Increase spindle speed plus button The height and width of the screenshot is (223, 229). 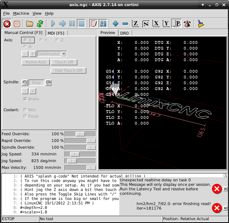pos(33,91)
